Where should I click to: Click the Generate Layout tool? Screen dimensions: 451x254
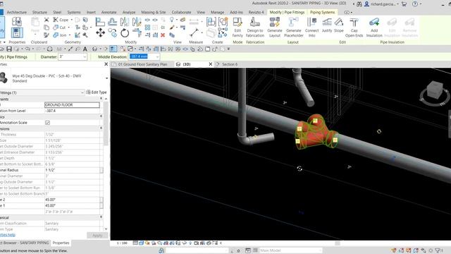[274, 28]
